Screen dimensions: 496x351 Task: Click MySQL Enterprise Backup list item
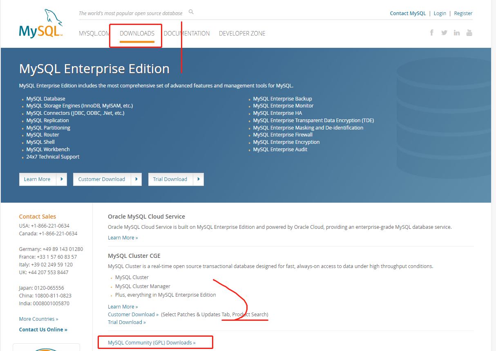pos(282,98)
